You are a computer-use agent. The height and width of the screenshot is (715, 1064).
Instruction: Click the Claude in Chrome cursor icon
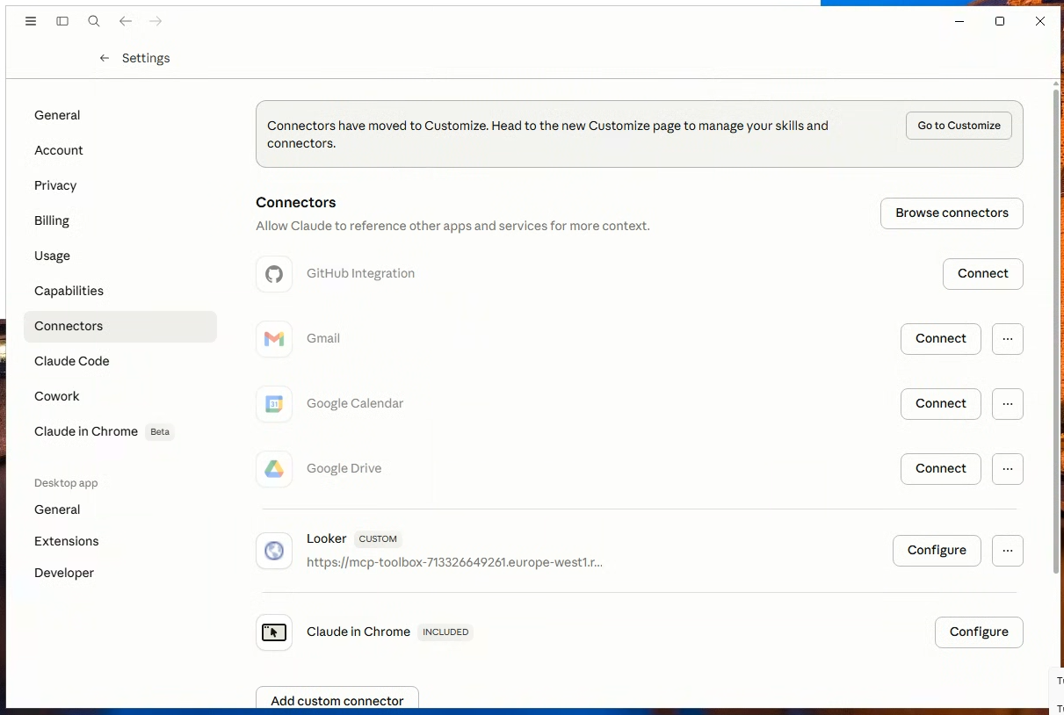coord(274,632)
